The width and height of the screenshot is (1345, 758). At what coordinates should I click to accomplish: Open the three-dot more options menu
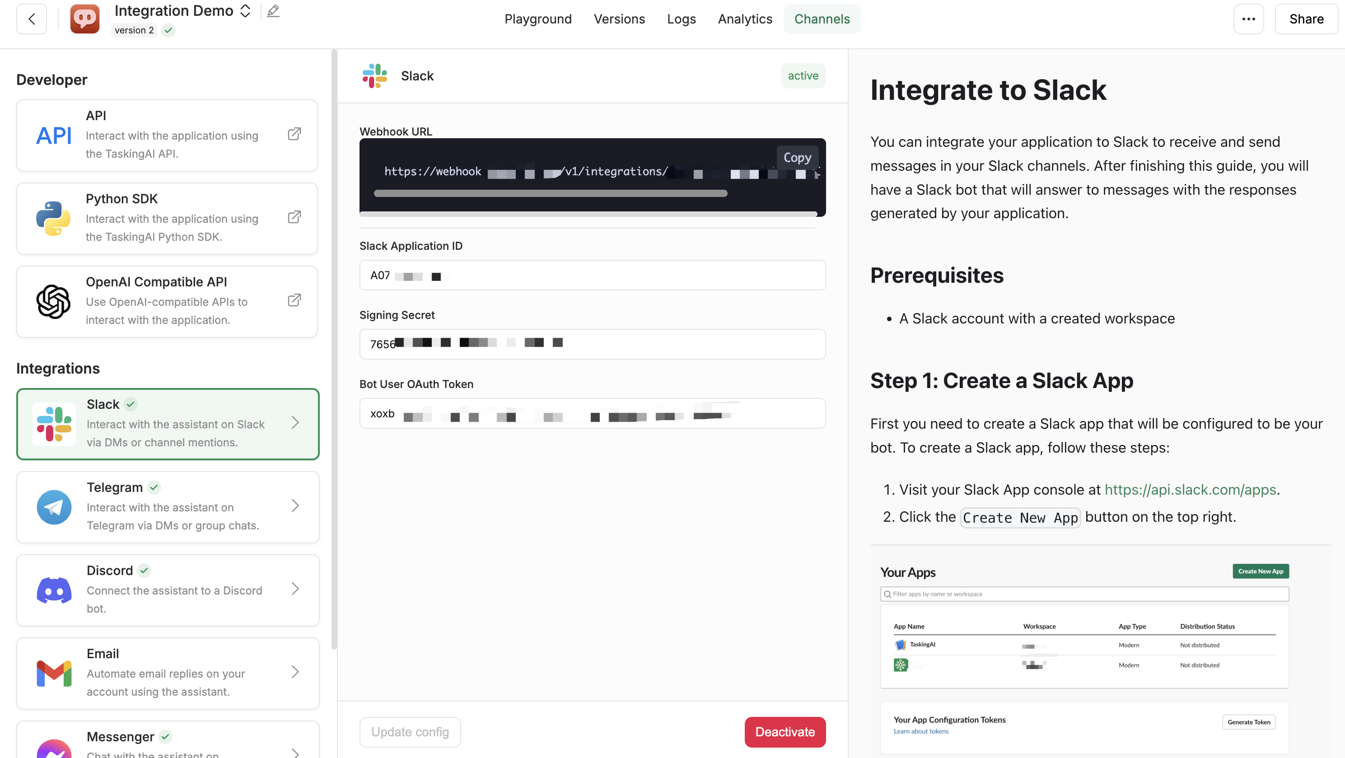coord(1248,19)
